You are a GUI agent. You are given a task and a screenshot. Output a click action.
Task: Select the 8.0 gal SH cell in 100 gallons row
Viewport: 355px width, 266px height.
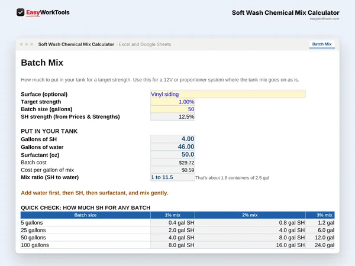click(173, 245)
